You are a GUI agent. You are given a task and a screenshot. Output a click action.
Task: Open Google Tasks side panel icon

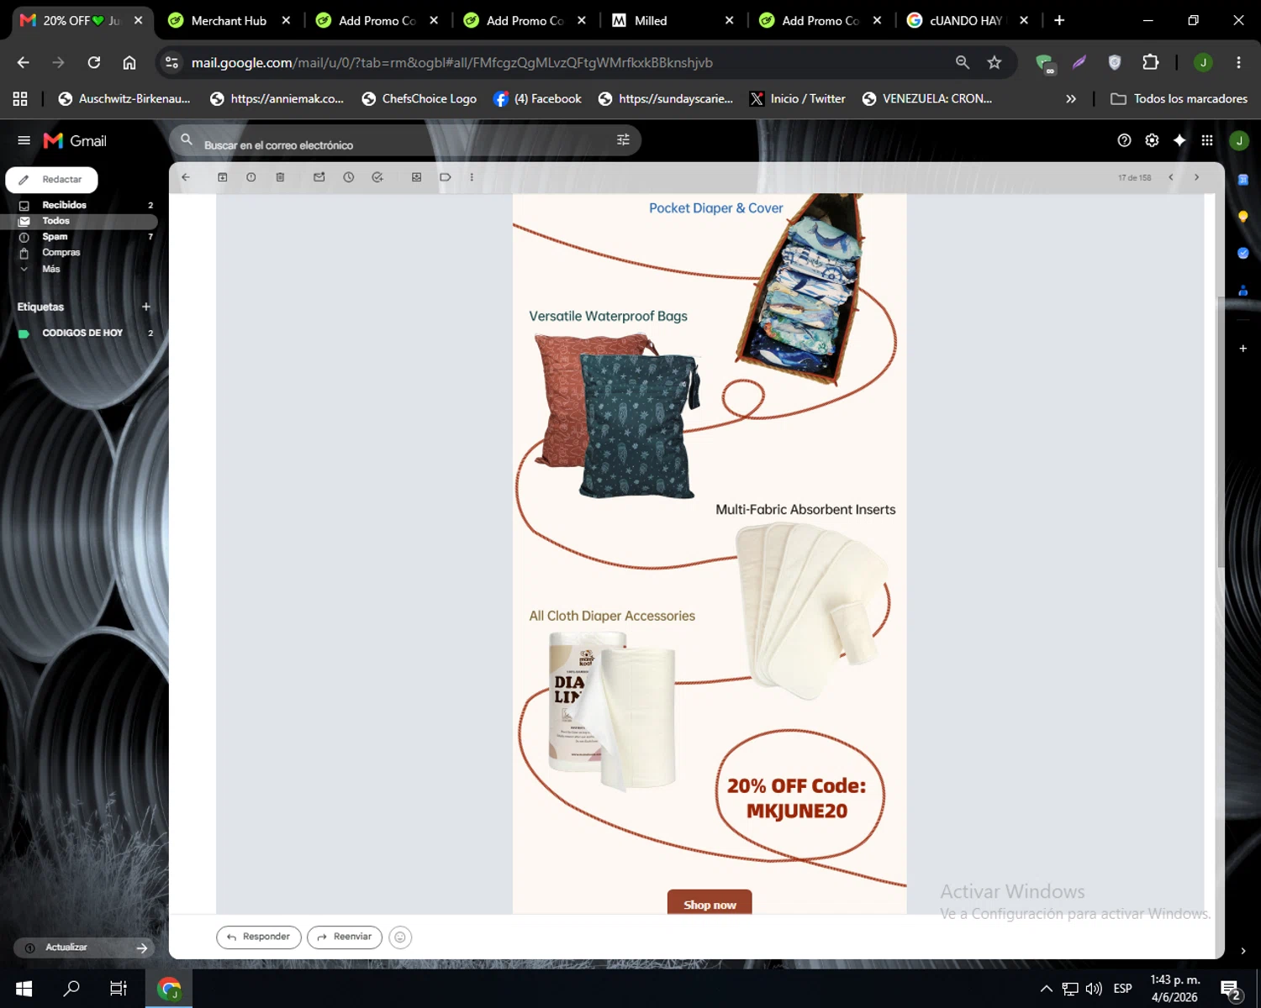tap(1243, 253)
